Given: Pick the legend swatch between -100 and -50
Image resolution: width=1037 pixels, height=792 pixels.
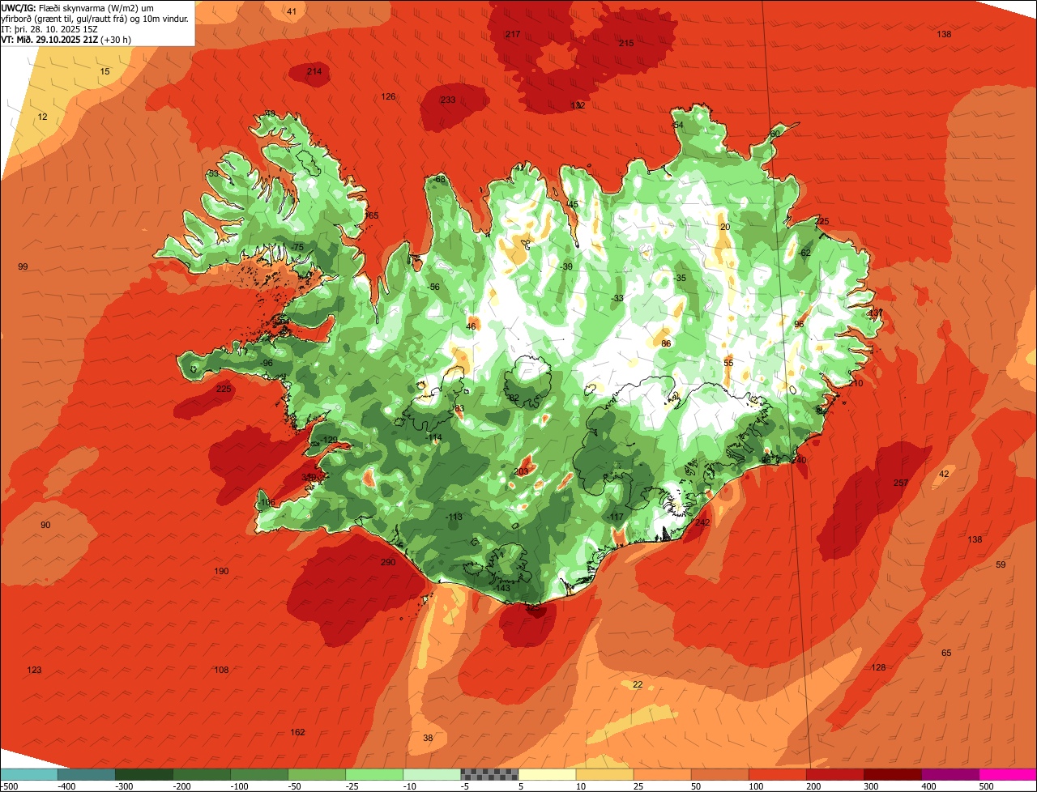Looking at the screenshot, I should [259, 774].
